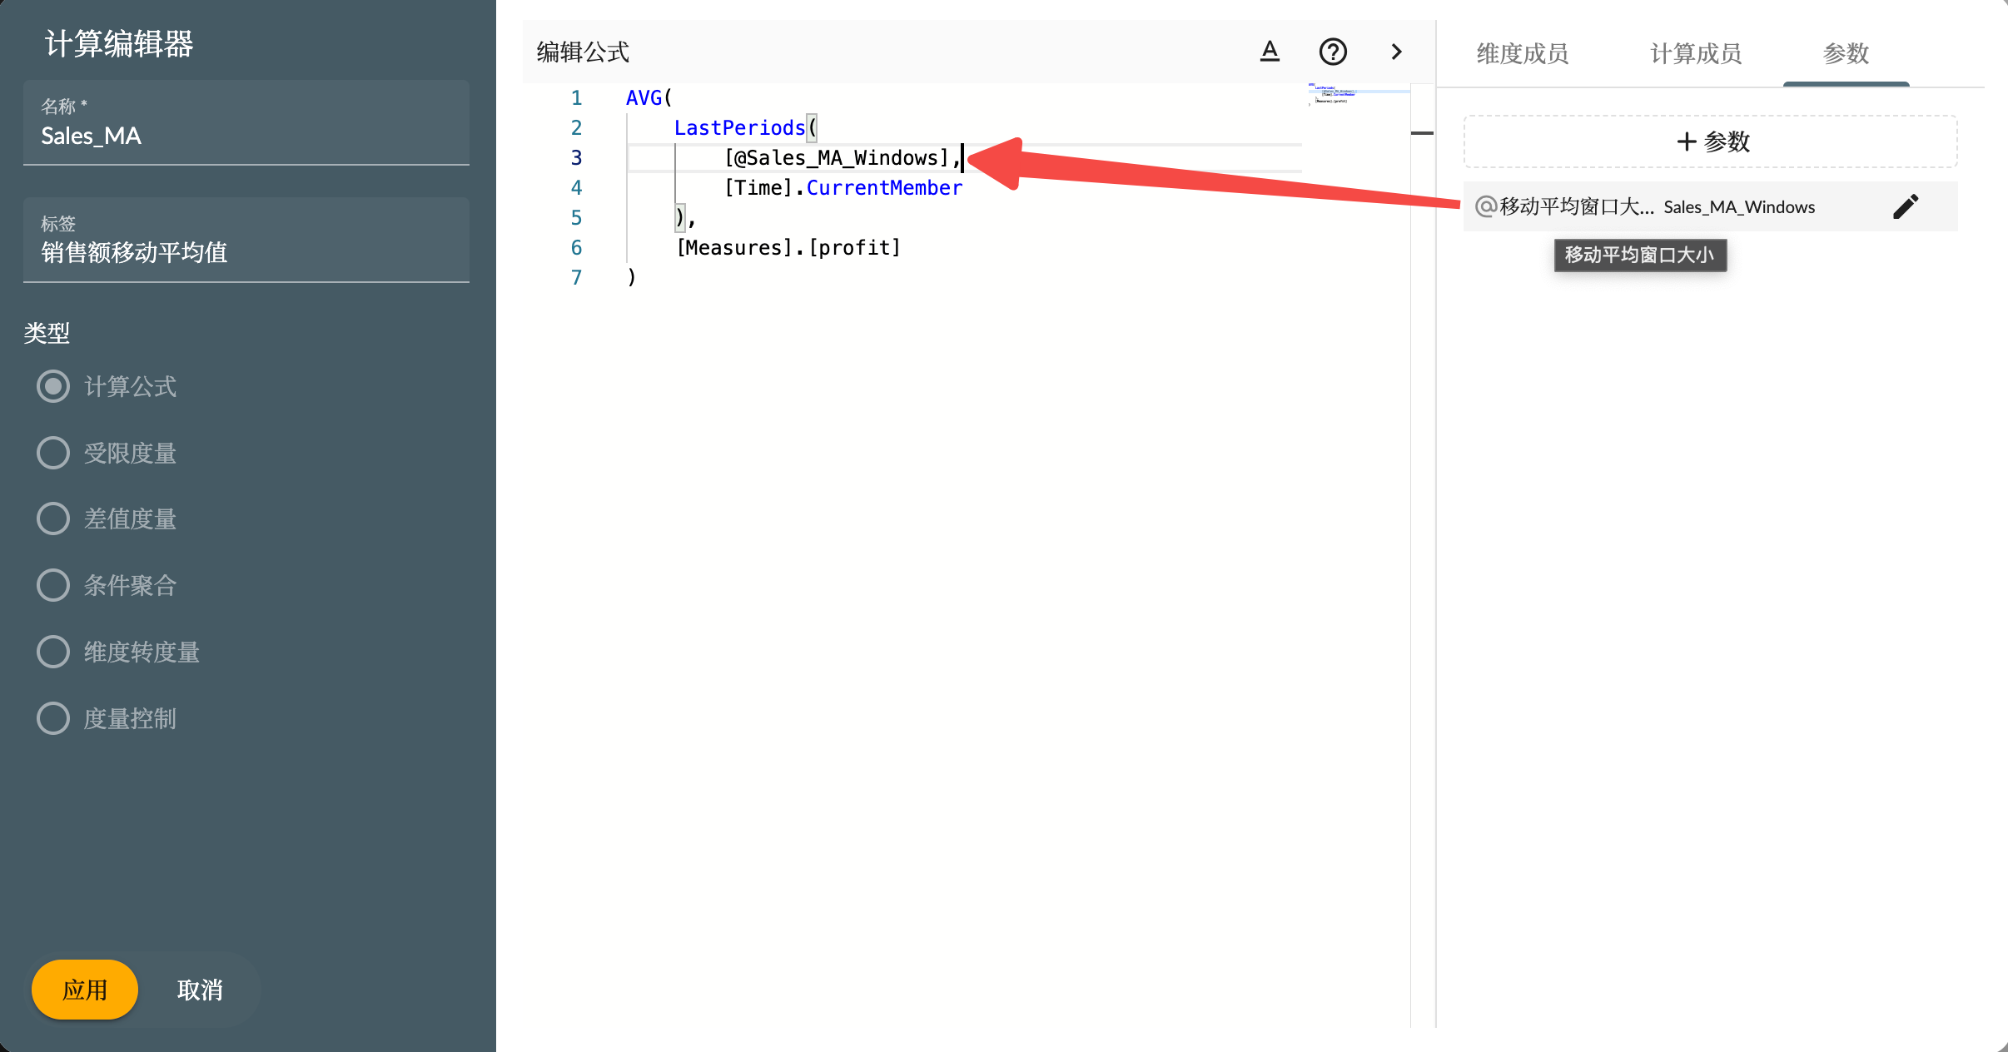Click the @ icon of the parameter entry
Viewport: 2008px width, 1052px height.
1486,206
